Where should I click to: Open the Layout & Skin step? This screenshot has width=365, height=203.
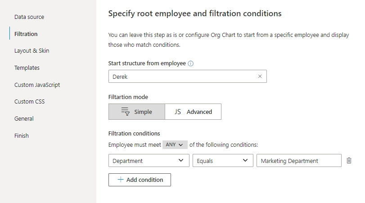[32, 51]
